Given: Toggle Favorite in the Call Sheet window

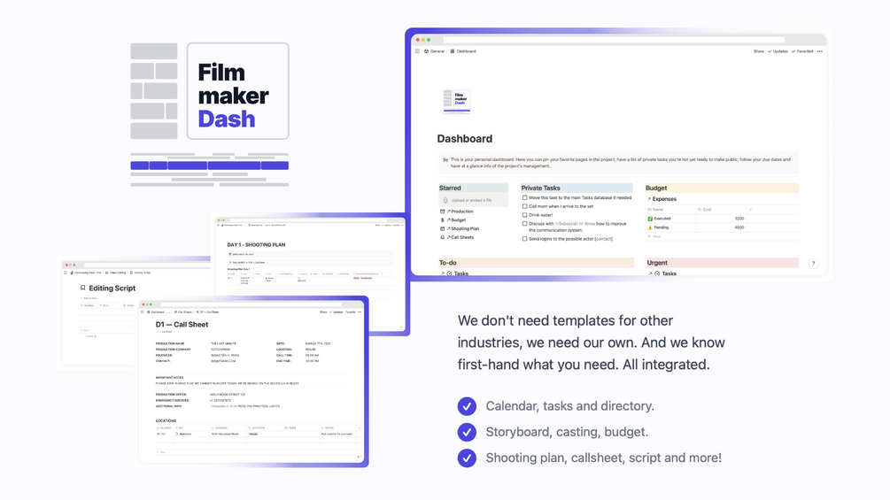Looking at the screenshot, I should pos(351,312).
